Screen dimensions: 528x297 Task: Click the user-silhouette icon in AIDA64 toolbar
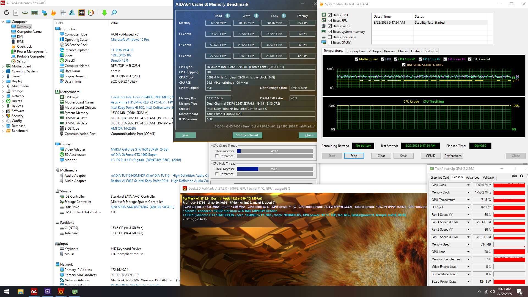click(72, 13)
